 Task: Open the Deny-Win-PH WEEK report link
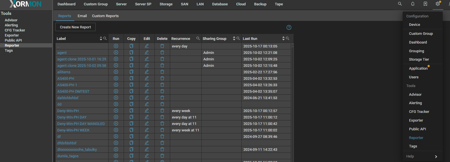tap(73, 130)
